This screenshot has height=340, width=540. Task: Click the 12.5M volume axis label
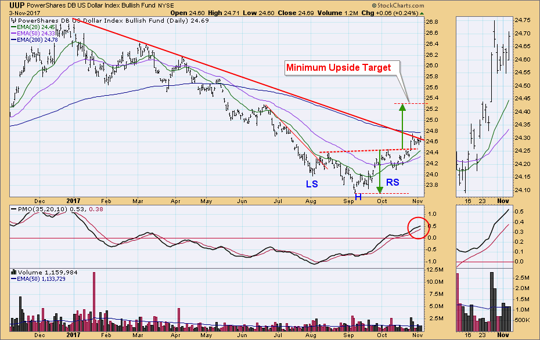[x=434, y=270]
